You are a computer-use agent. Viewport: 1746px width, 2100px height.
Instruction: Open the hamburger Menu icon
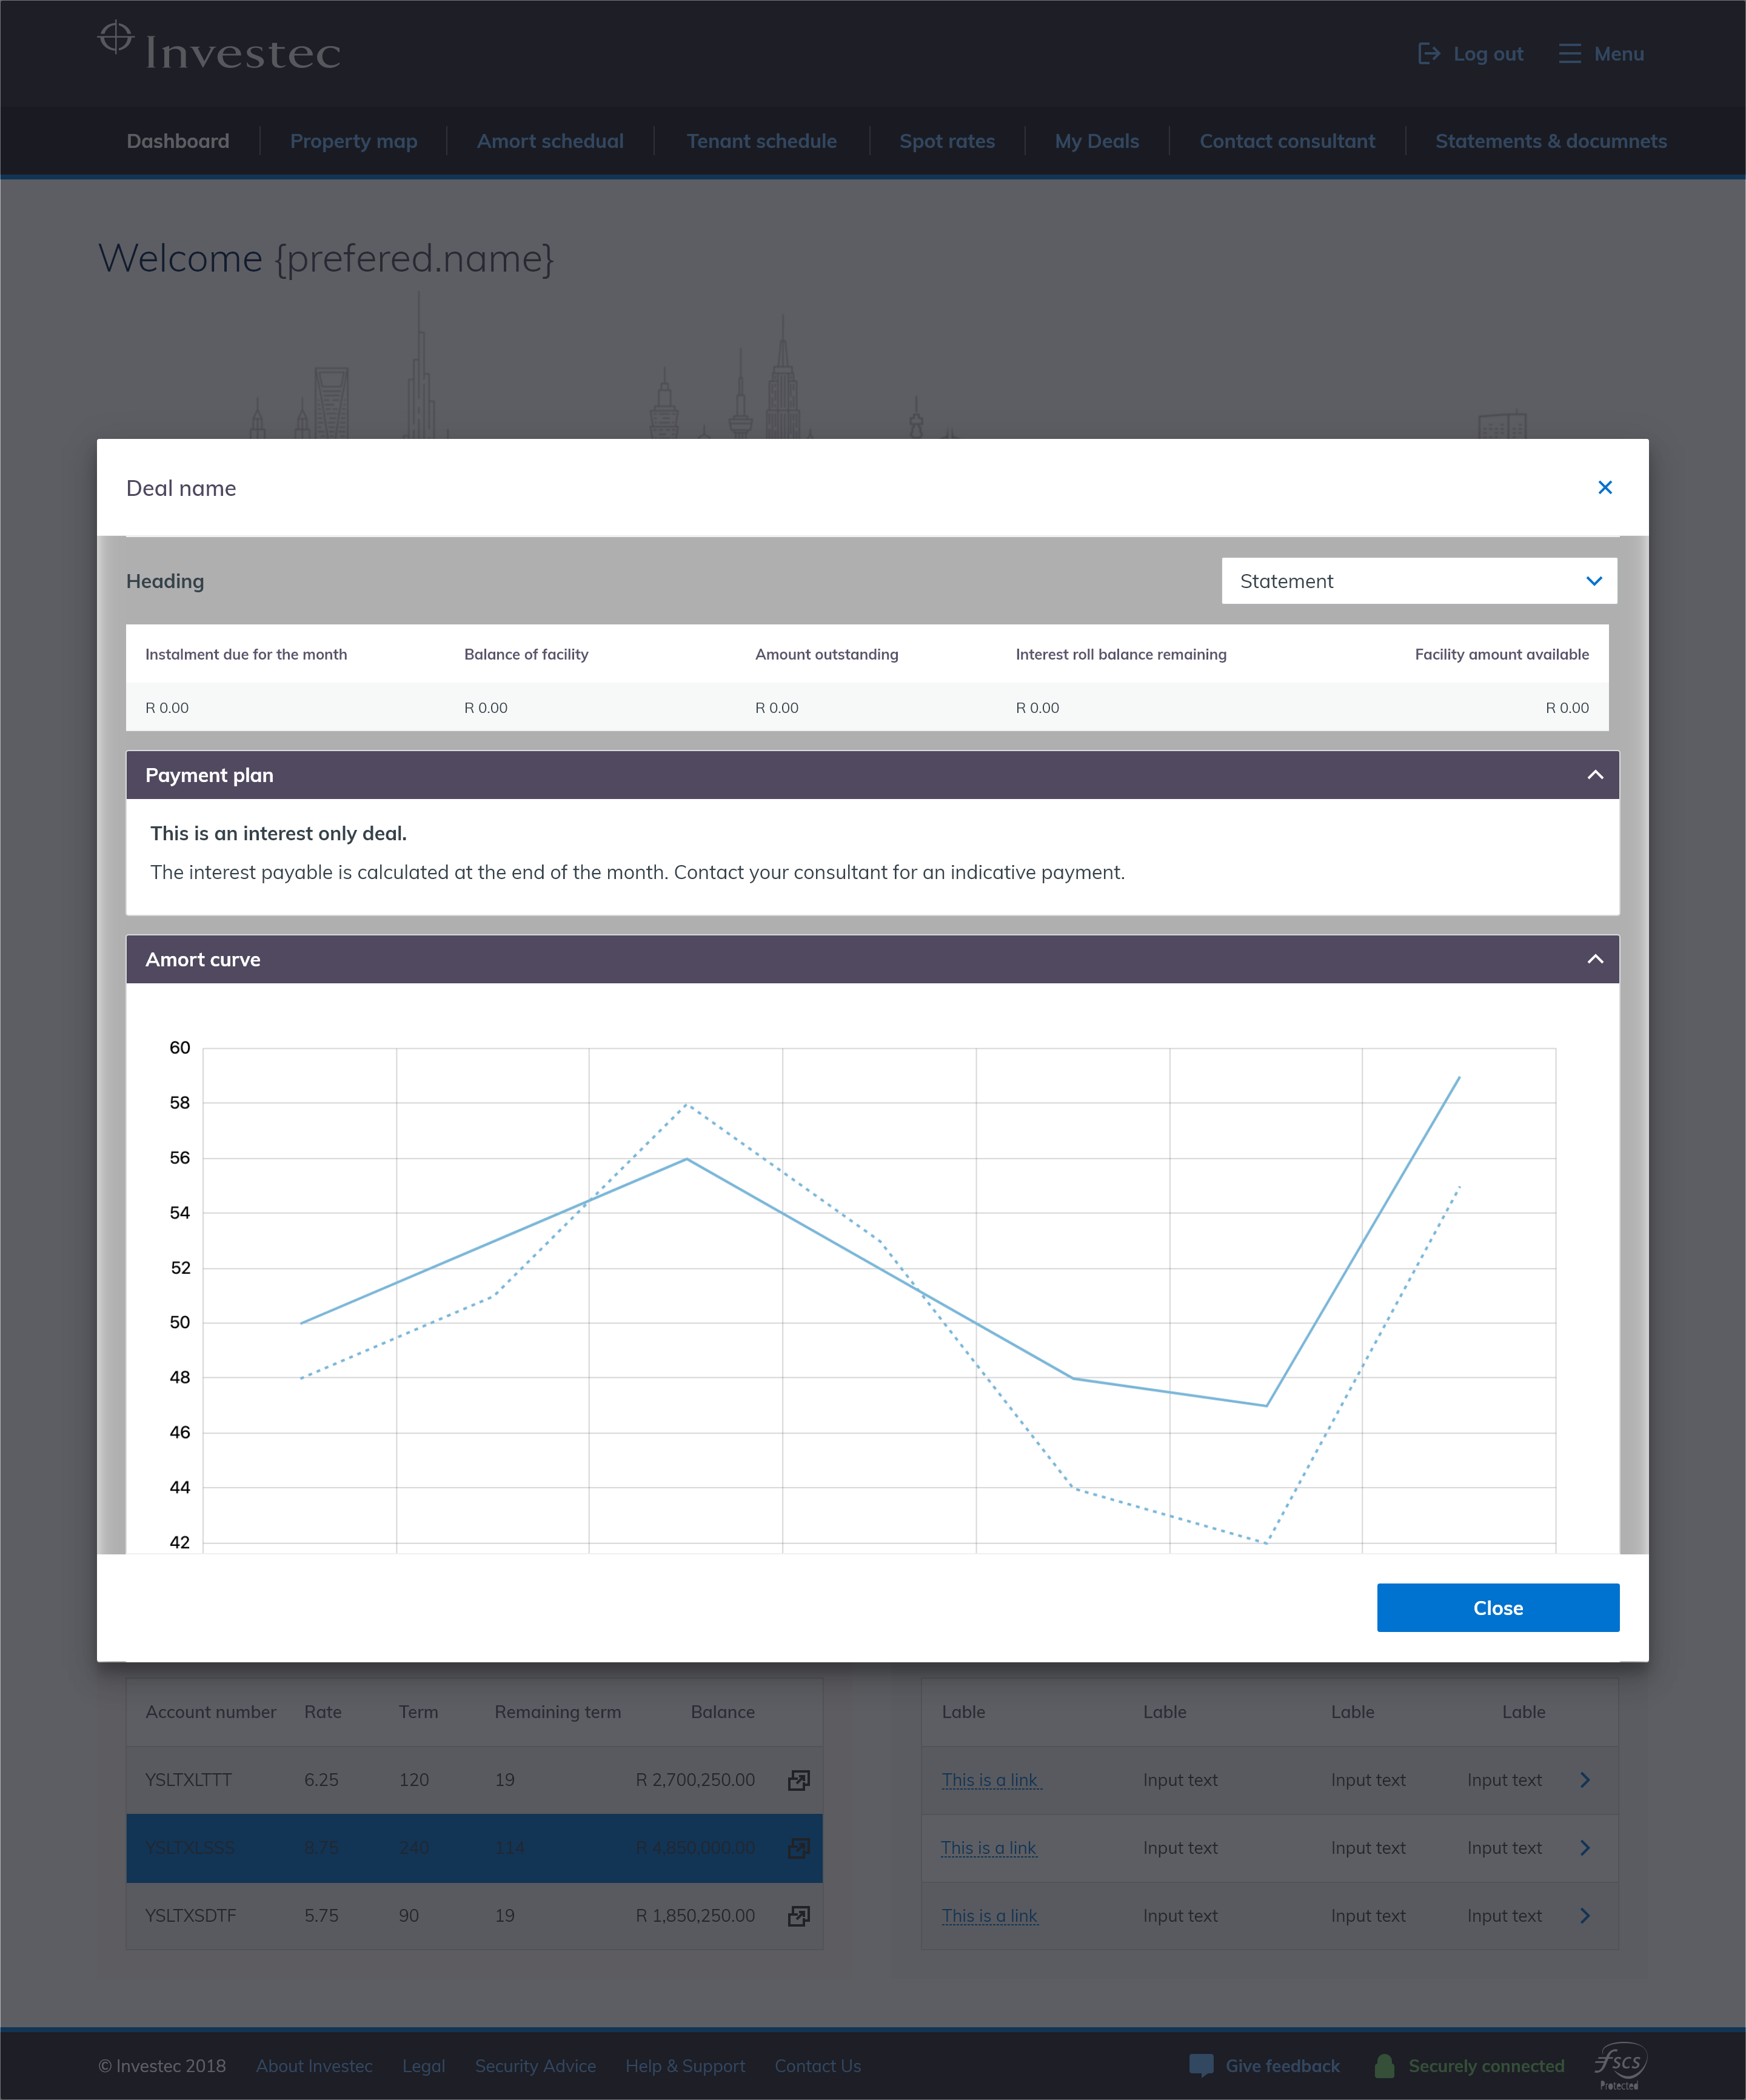point(1569,54)
